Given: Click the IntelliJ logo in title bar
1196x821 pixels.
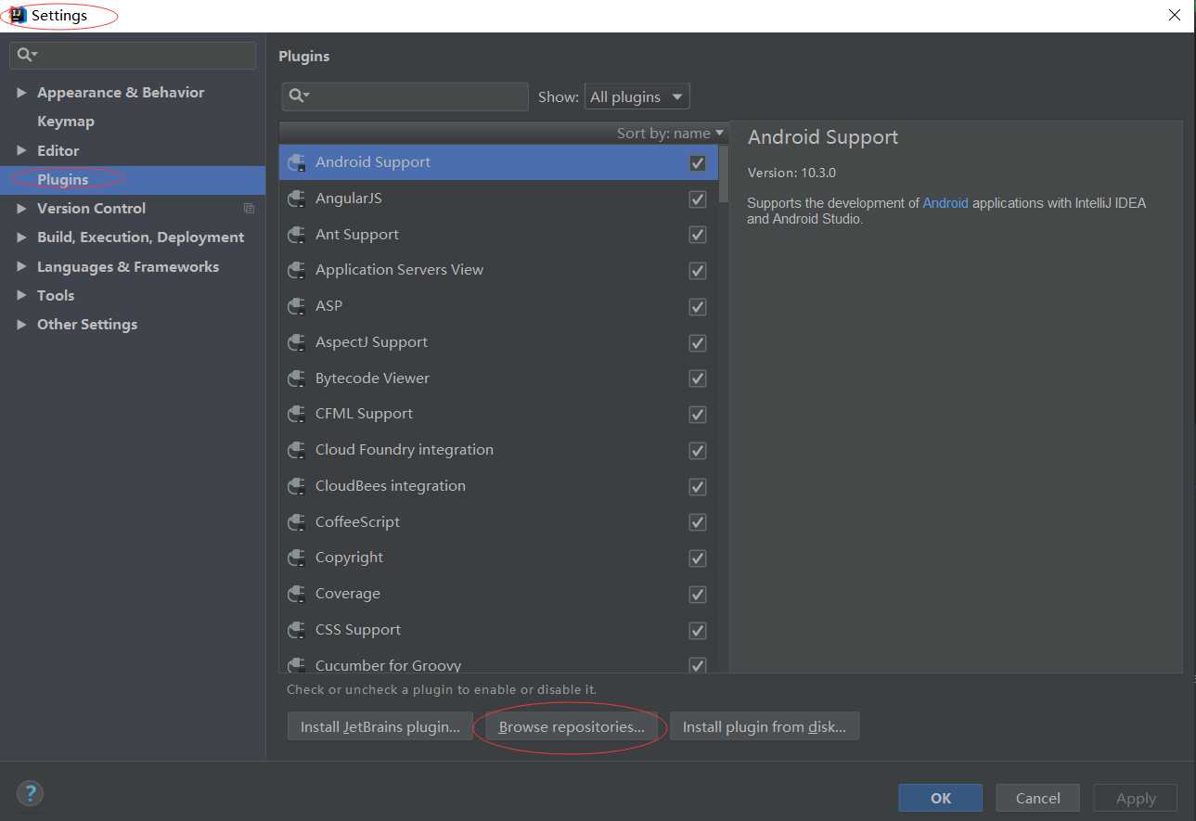Looking at the screenshot, I should [17, 15].
